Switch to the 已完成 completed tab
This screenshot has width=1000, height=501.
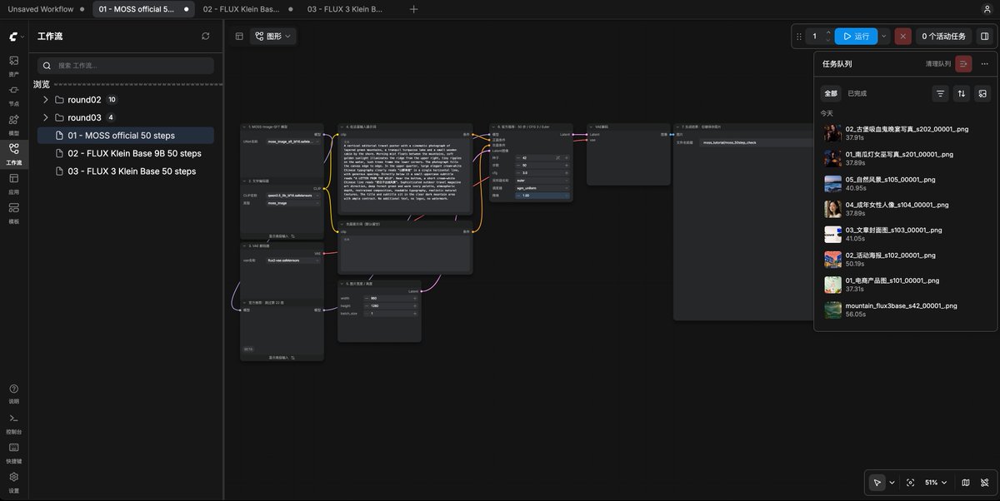click(x=857, y=94)
